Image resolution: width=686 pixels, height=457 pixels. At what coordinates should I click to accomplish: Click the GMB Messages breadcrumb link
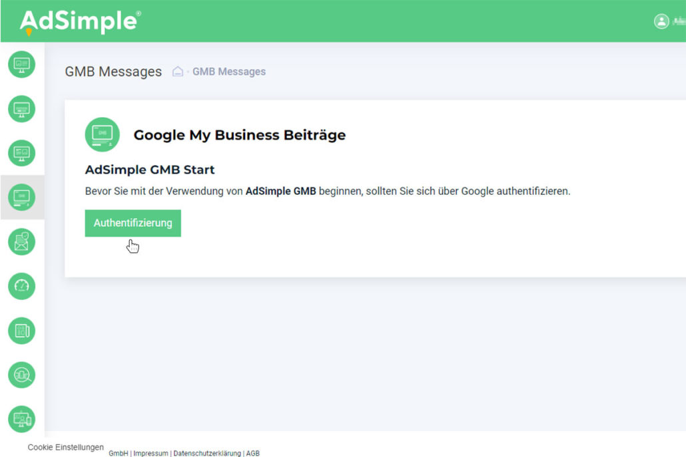tap(229, 72)
